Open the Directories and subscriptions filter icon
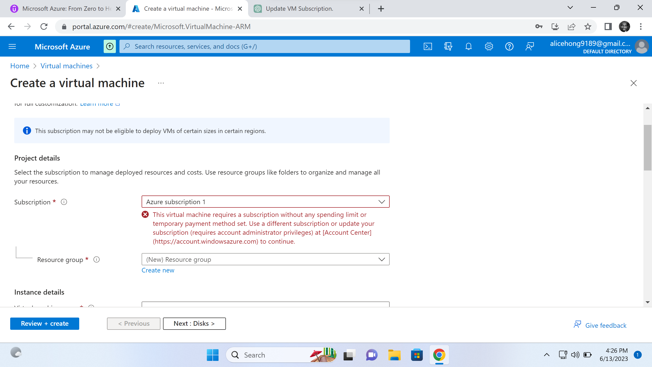This screenshot has height=367, width=652. pyautogui.click(x=448, y=46)
